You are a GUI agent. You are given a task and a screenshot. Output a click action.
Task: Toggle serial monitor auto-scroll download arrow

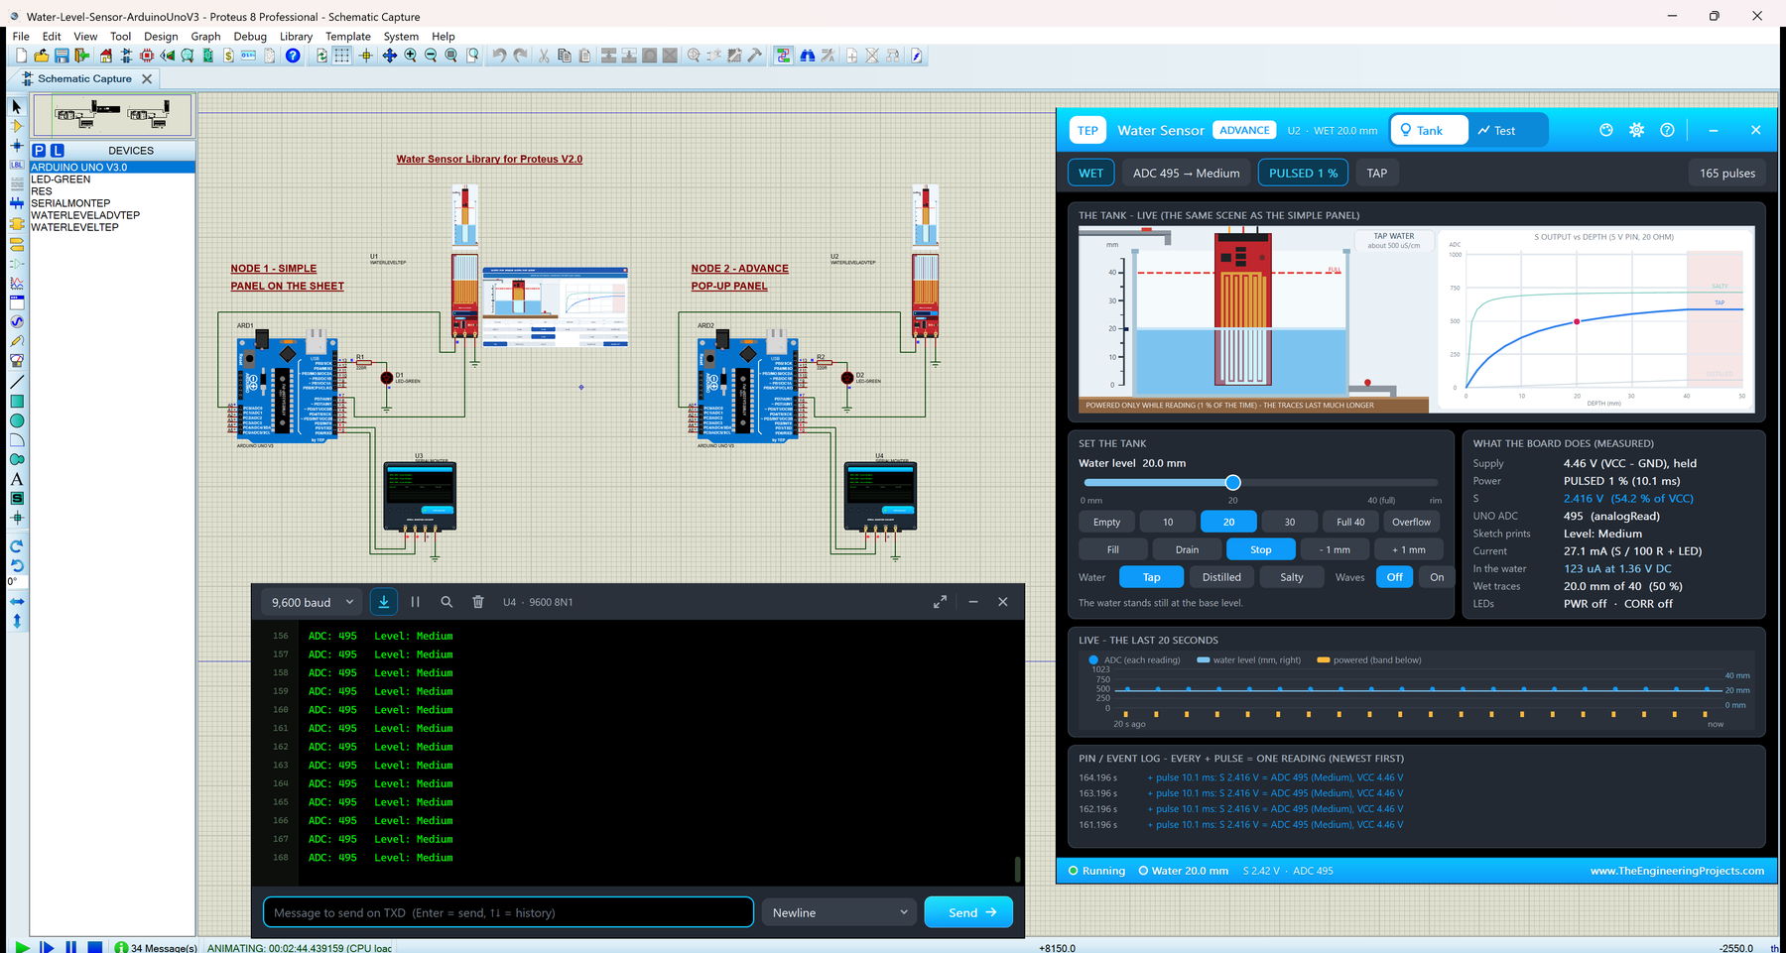[x=384, y=602]
